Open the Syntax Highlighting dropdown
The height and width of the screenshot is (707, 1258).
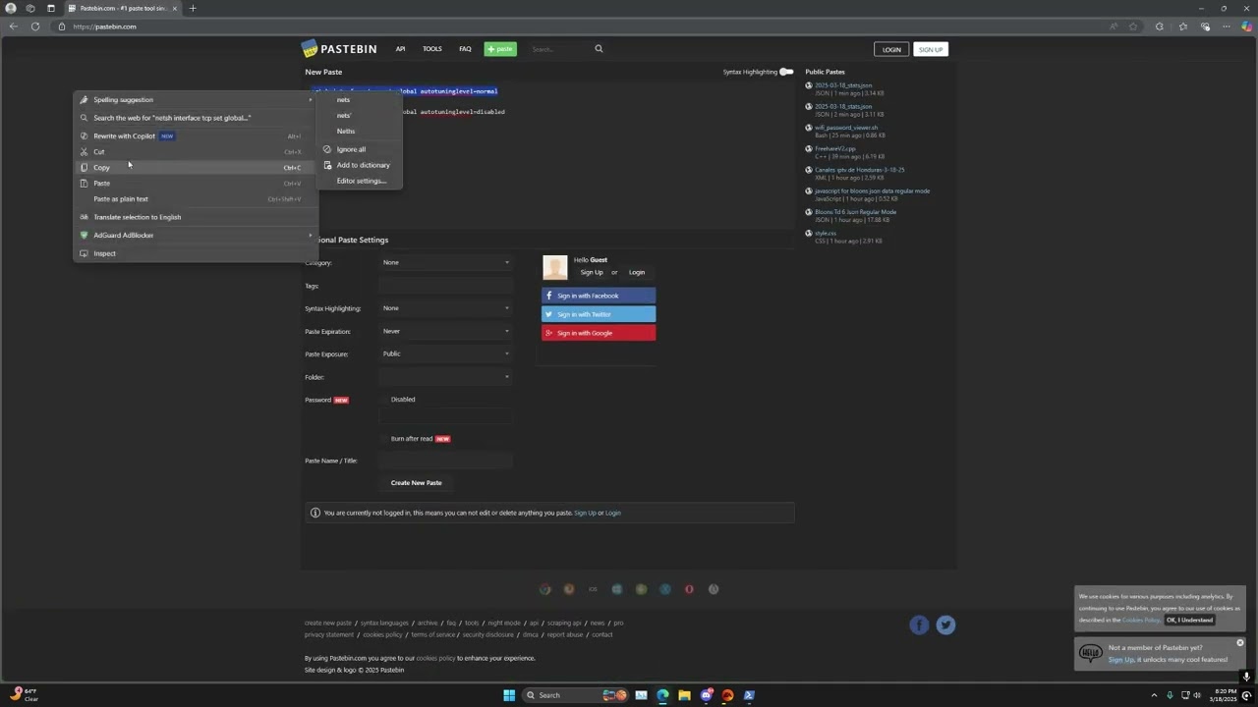click(446, 308)
